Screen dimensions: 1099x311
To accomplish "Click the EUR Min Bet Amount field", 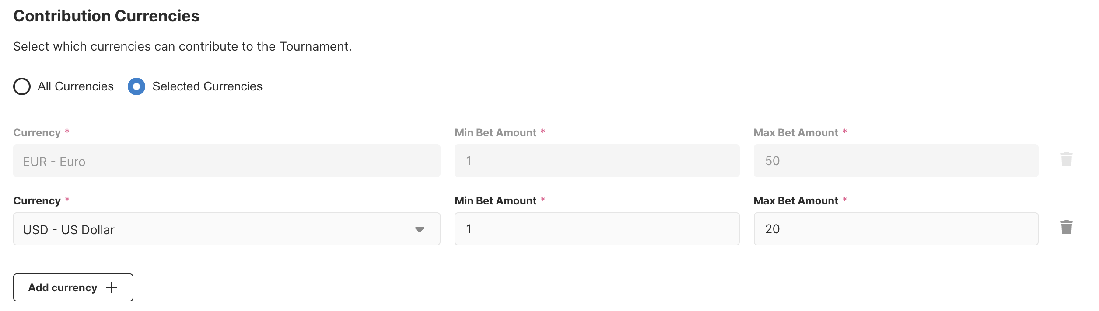I will pos(597,161).
